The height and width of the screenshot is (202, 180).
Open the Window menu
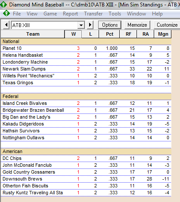(137, 14)
